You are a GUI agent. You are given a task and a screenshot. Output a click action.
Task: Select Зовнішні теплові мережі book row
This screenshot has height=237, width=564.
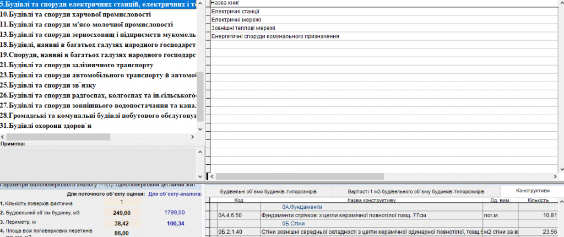383,28
